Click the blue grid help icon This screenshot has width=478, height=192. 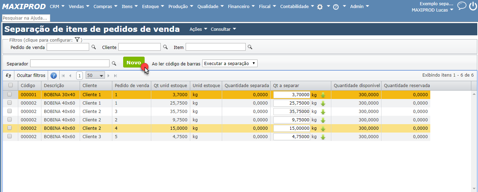click(x=54, y=76)
